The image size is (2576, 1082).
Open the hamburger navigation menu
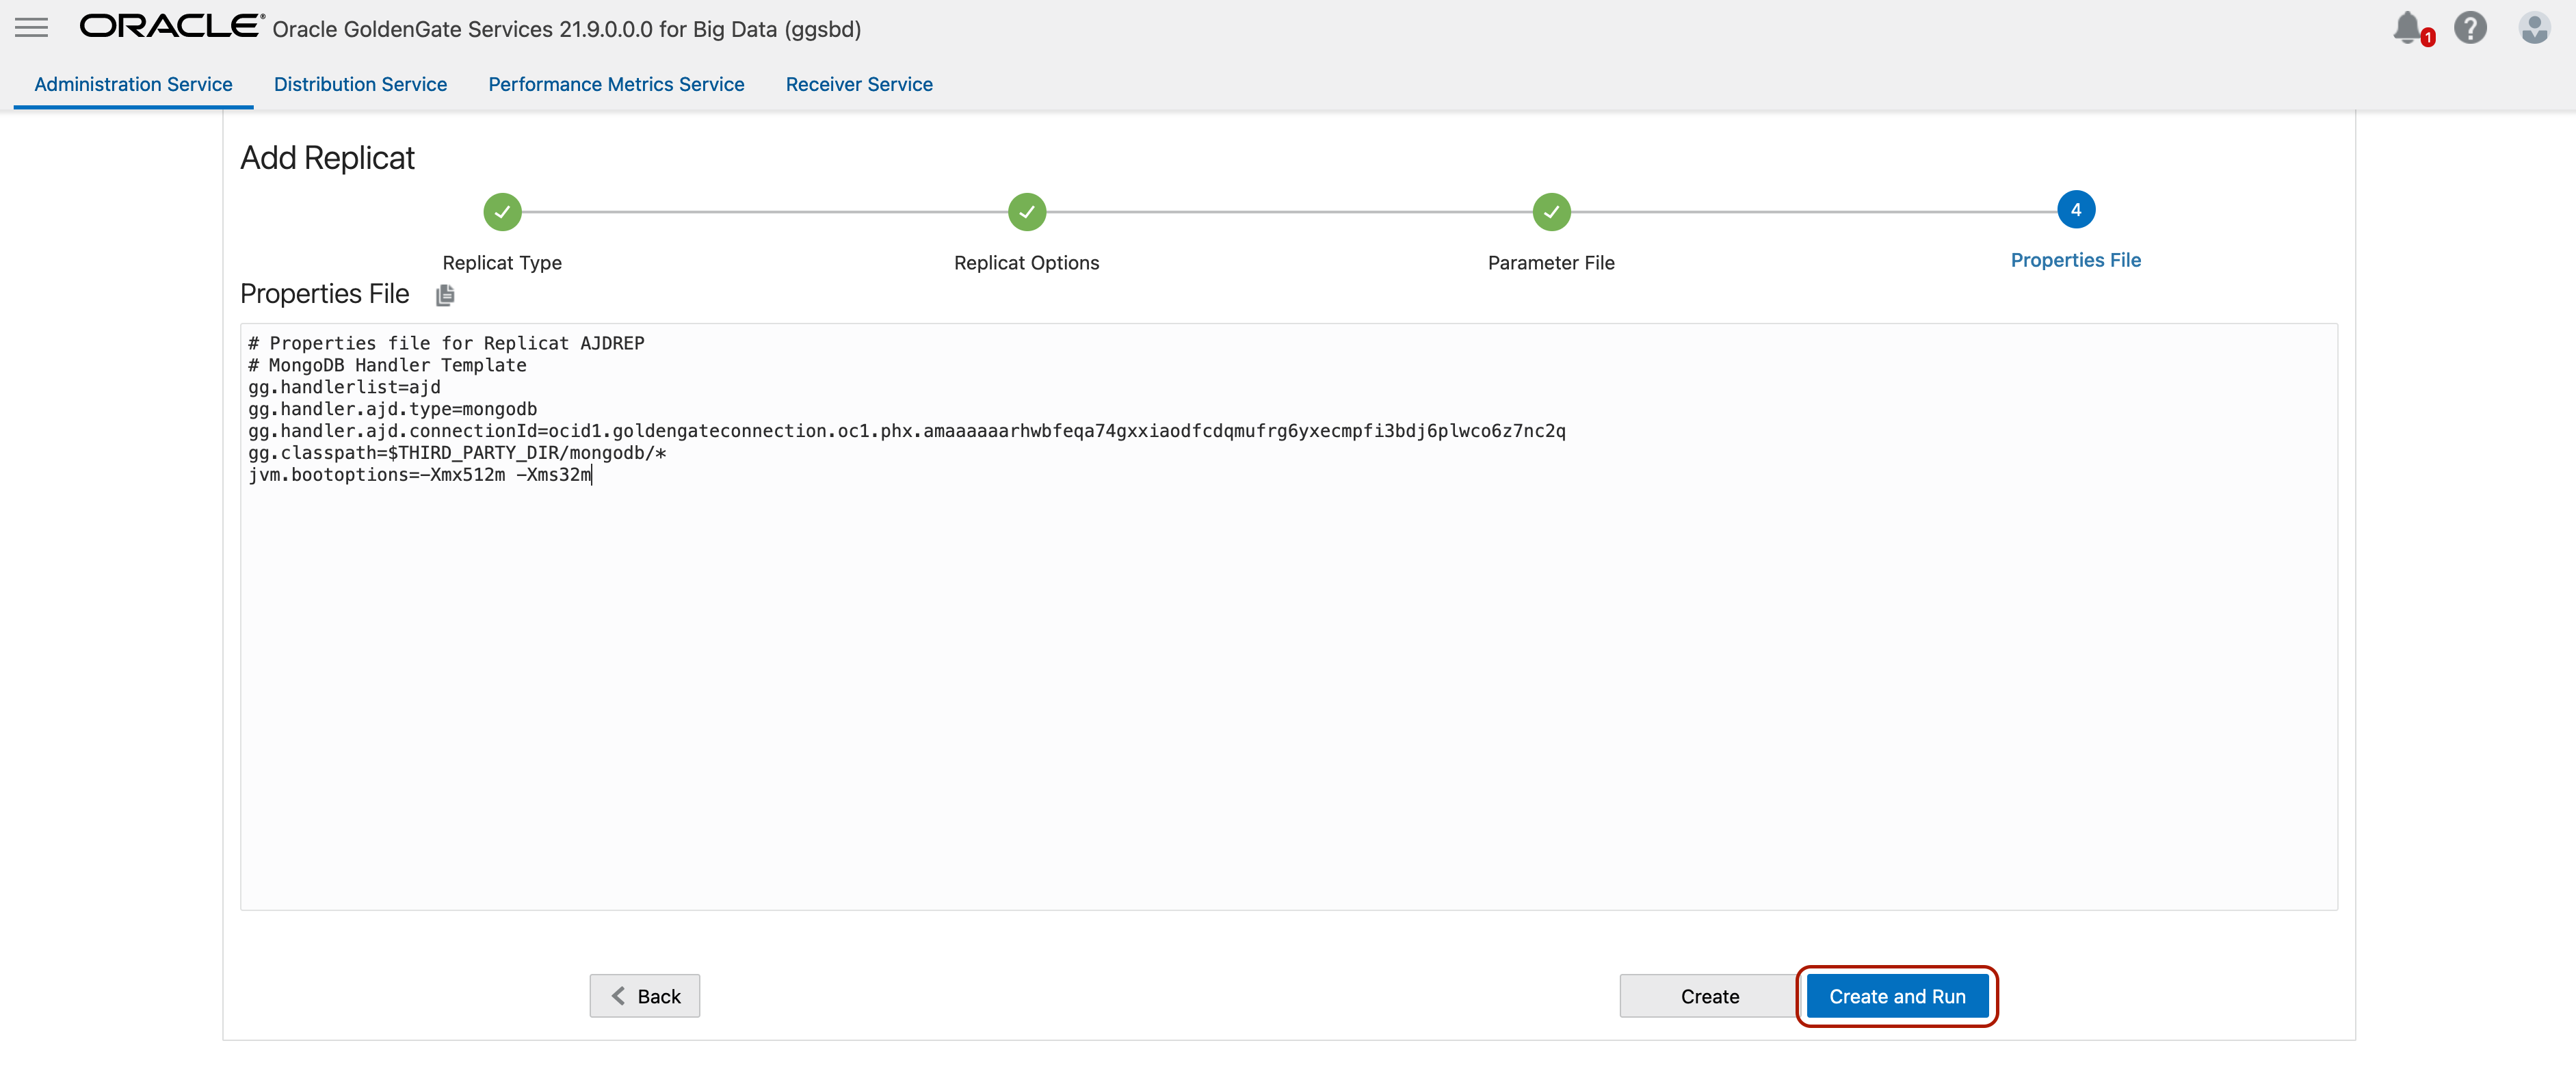tap(31, 28)
